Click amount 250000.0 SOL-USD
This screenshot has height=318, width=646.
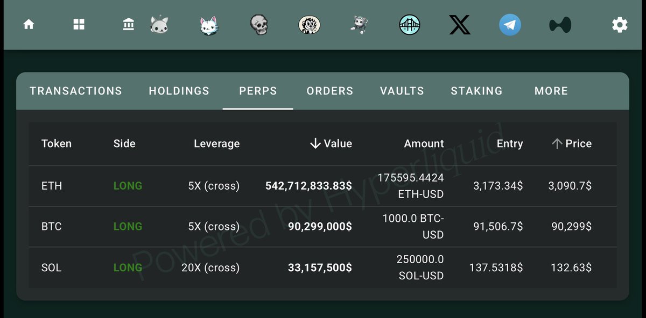coord(420,268)
